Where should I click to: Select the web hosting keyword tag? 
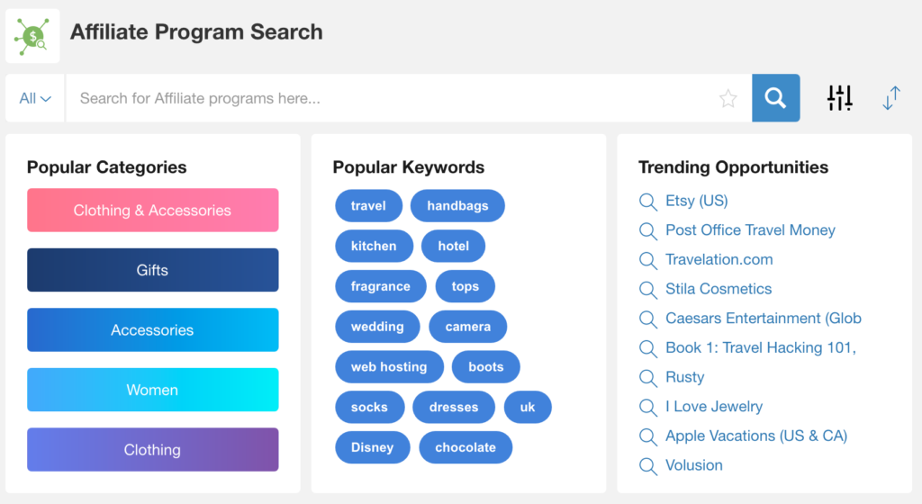point(389,367)
